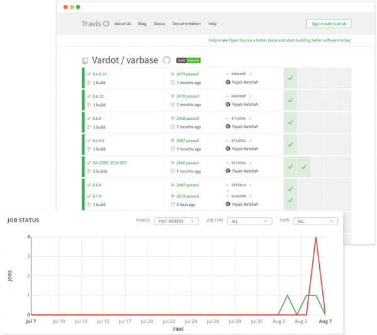Click external link icon in 8.6.9 row
This screenshot has height=335, width=377.
[x=250, y=119]
